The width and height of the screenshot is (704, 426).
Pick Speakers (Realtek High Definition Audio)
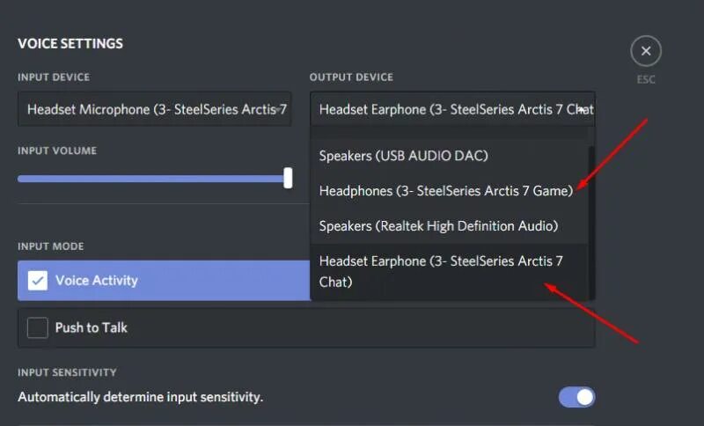438,226
